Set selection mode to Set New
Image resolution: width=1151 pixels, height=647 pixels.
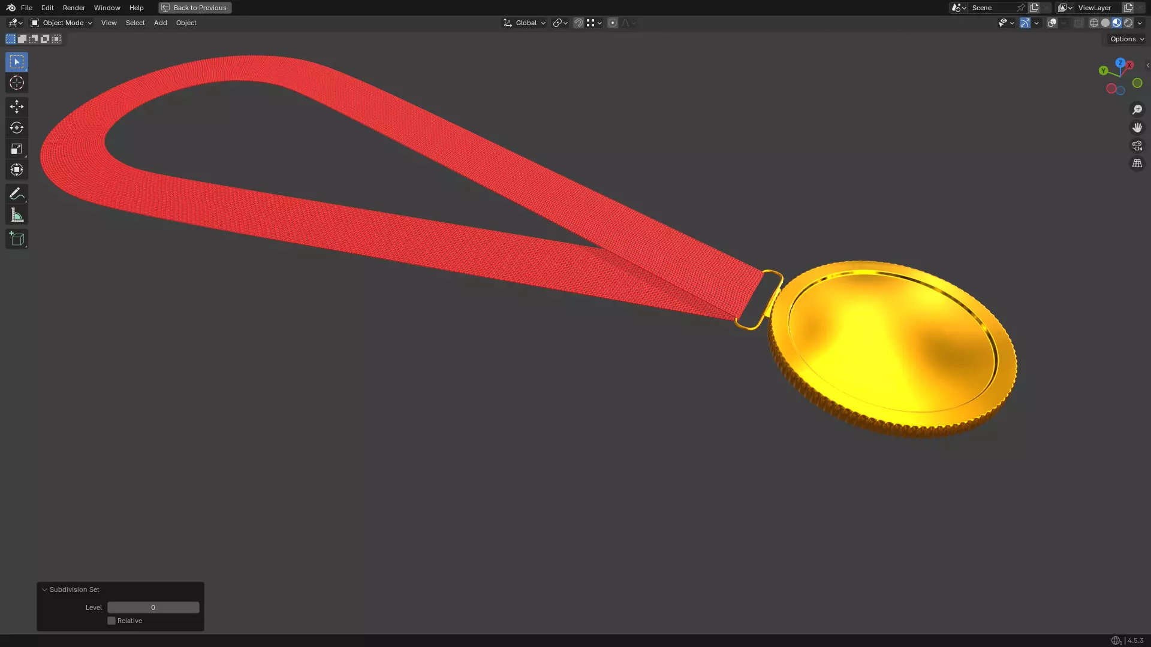11,39
